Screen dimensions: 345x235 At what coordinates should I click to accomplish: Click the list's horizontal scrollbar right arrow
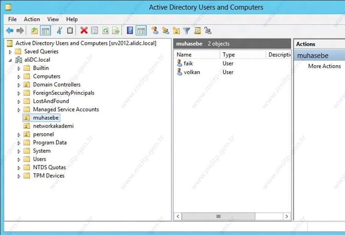point(287,216)
